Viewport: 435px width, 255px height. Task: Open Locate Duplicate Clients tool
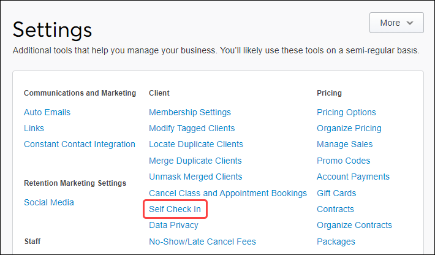point(196,144)
